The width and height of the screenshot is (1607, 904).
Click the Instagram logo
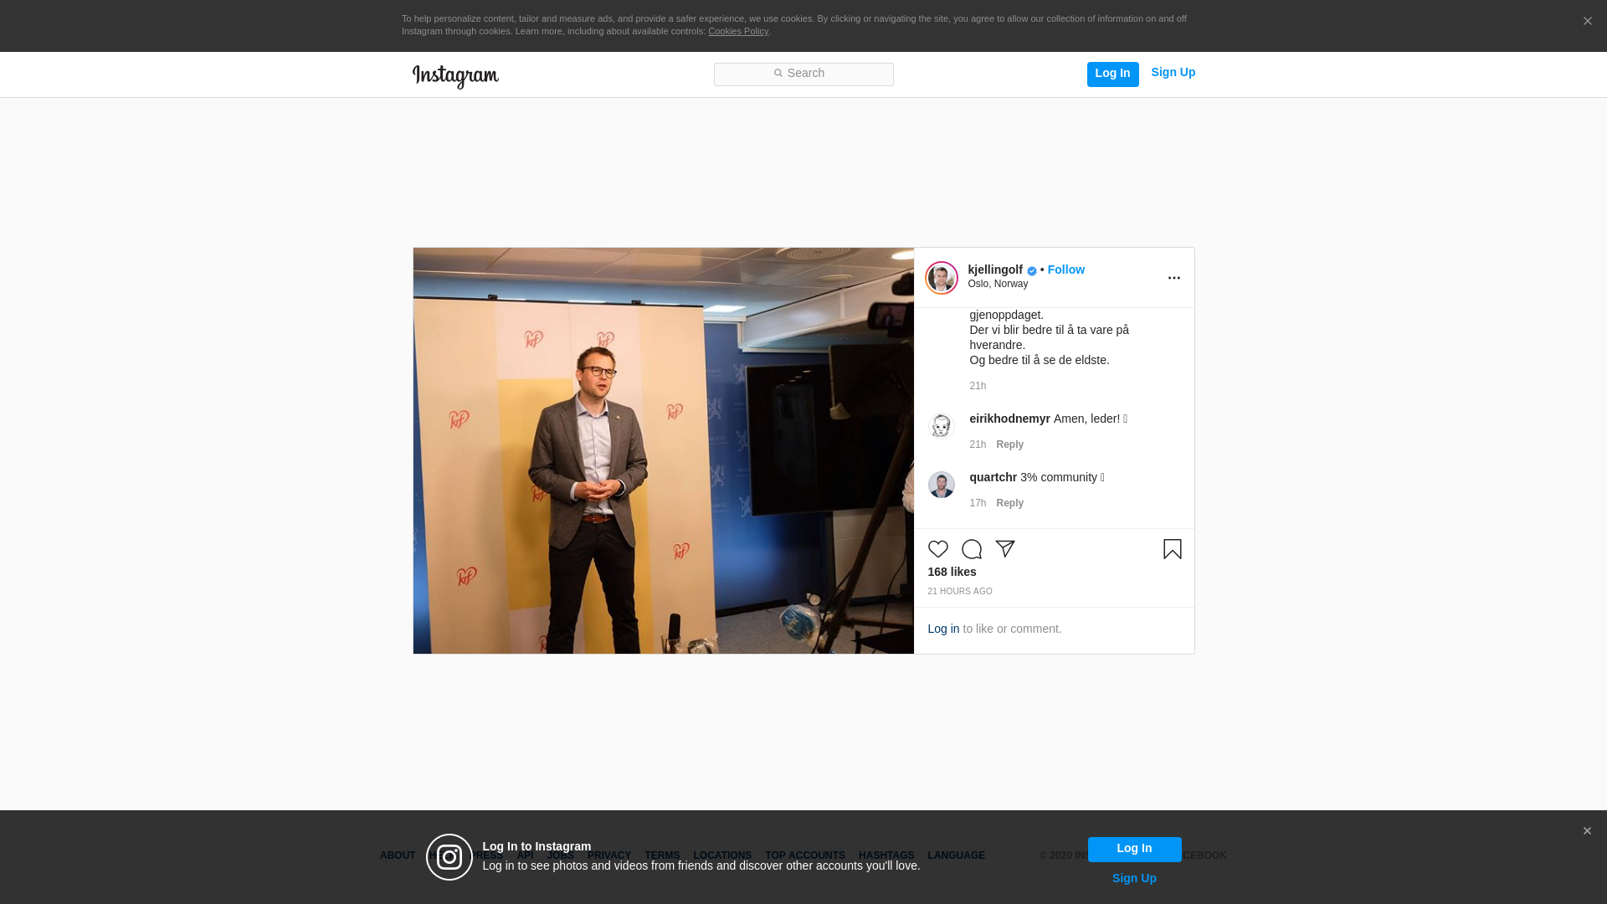click(455, 76)
